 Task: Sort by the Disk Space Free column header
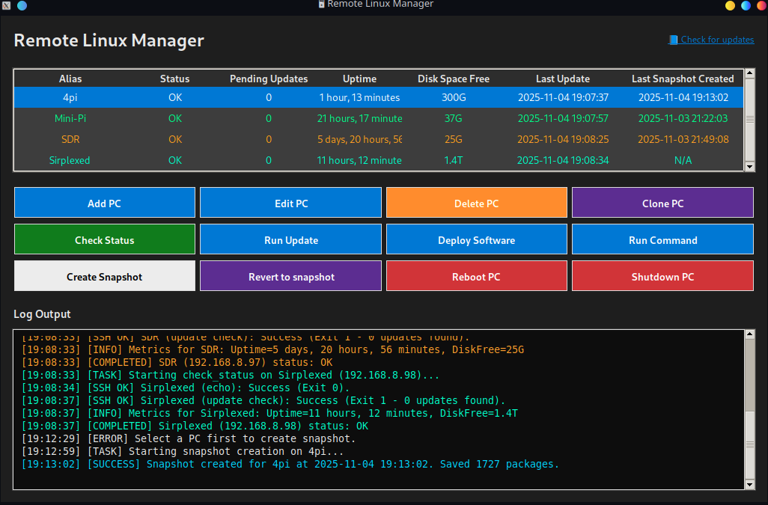click(454, 79)
